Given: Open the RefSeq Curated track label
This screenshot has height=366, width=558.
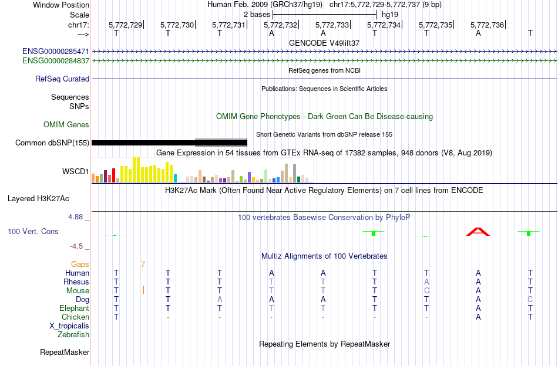Looking at the screenshot, I should [62, 79].
